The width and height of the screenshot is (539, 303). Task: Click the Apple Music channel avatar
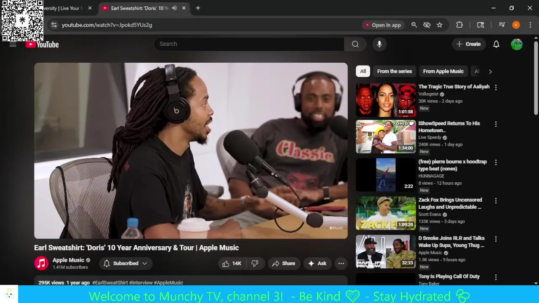click(41, 263)
